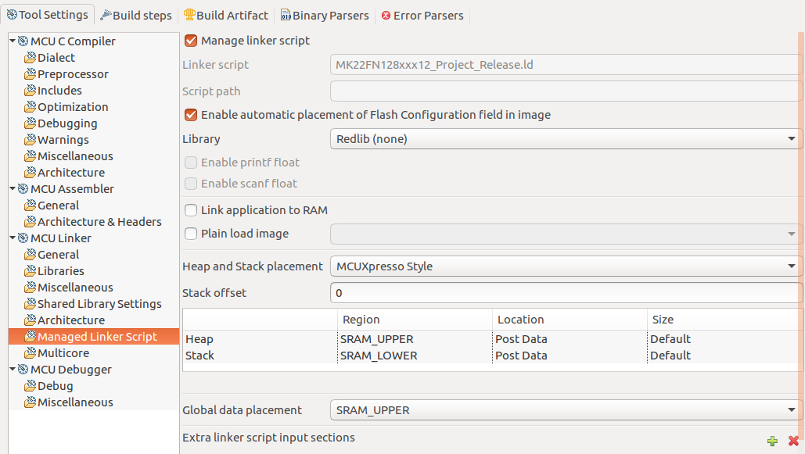Screen dimensions: 805x454
Task: Open Heap and Stack placement dropdown
Action: (566, 266)
